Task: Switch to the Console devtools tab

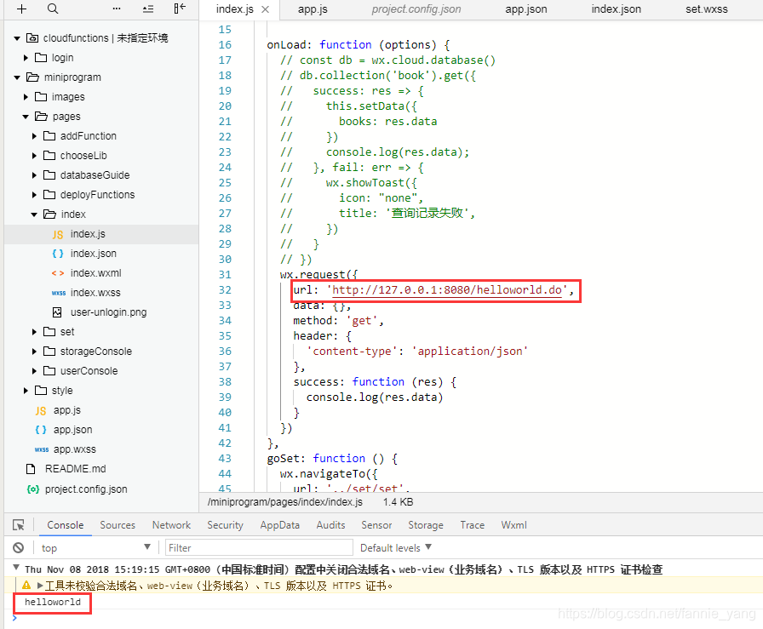Action: click(66, 525)
